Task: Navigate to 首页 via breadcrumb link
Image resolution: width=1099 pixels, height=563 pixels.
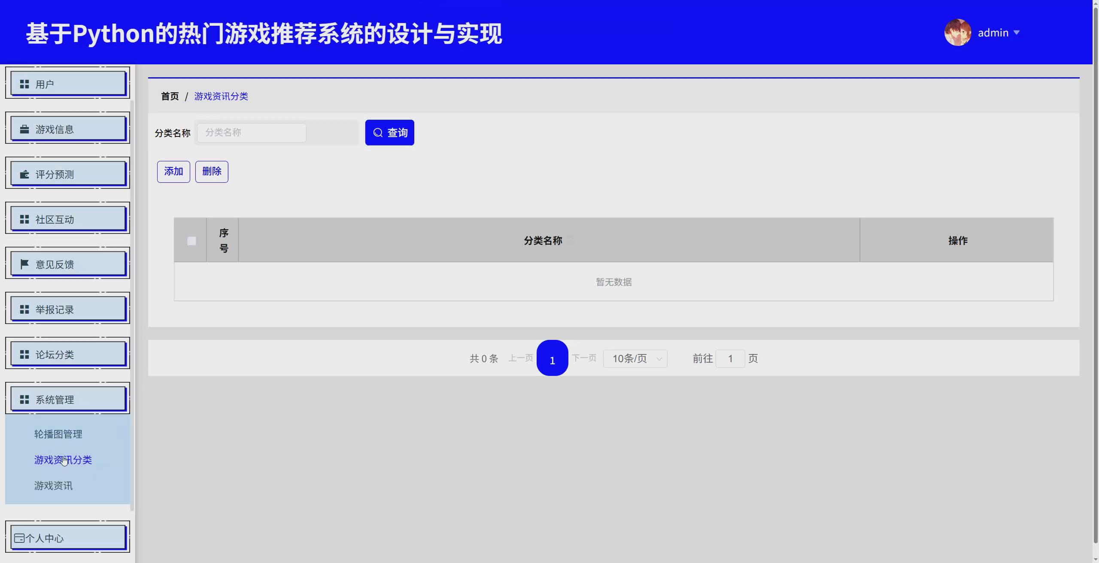Action: pos(169,96)
